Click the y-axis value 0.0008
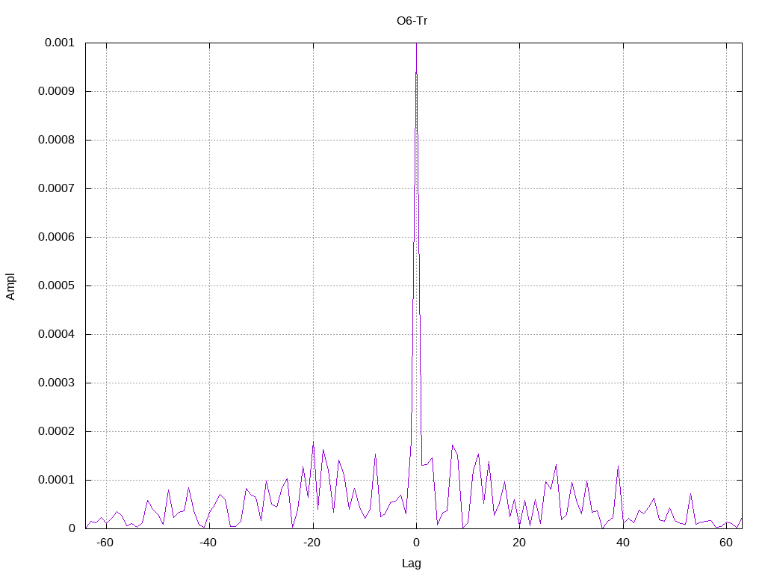 coord(57,140)
